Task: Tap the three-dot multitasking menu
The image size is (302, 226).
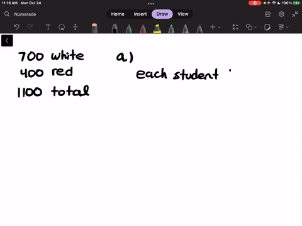Action: point(151,4)
